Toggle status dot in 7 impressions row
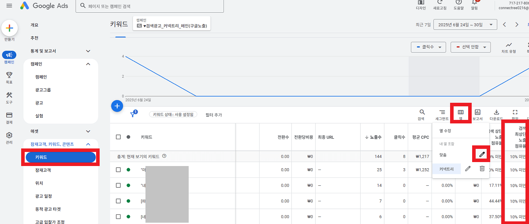 click(x=128, y=201)
